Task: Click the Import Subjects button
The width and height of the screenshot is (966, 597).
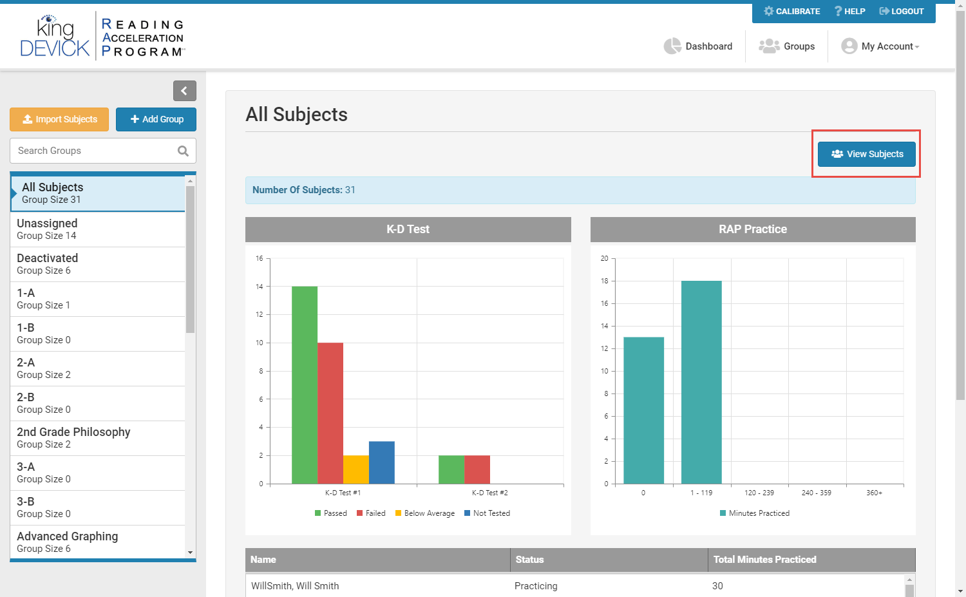Action: pos(59,119)
